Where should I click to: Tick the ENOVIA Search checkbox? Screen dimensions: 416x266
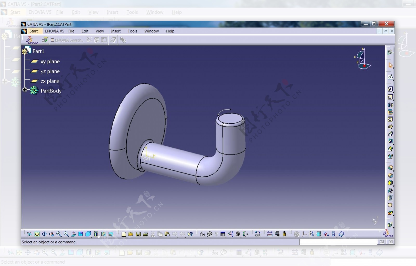(53, 40)
